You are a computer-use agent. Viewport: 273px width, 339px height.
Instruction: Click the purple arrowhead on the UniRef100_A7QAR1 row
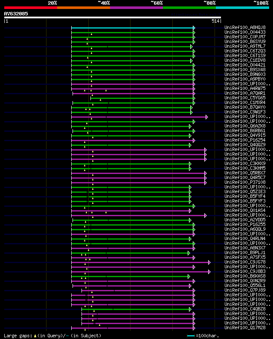pyautogui.click(x=194, y=94)
